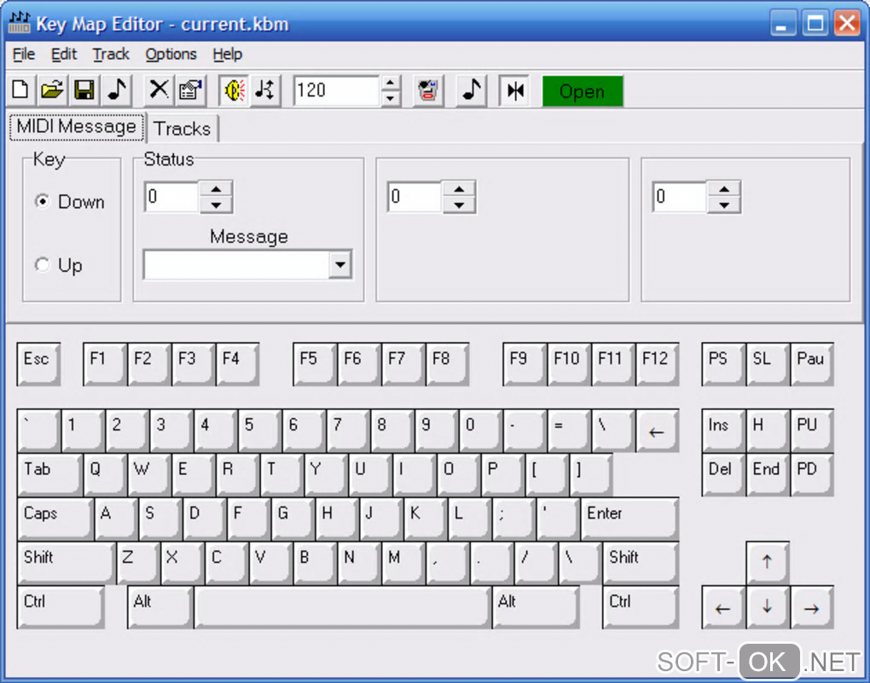Screen dimensions: 870x683
Task: Increase the Status value
Action: pyautogui.click(x=216, y=189)
